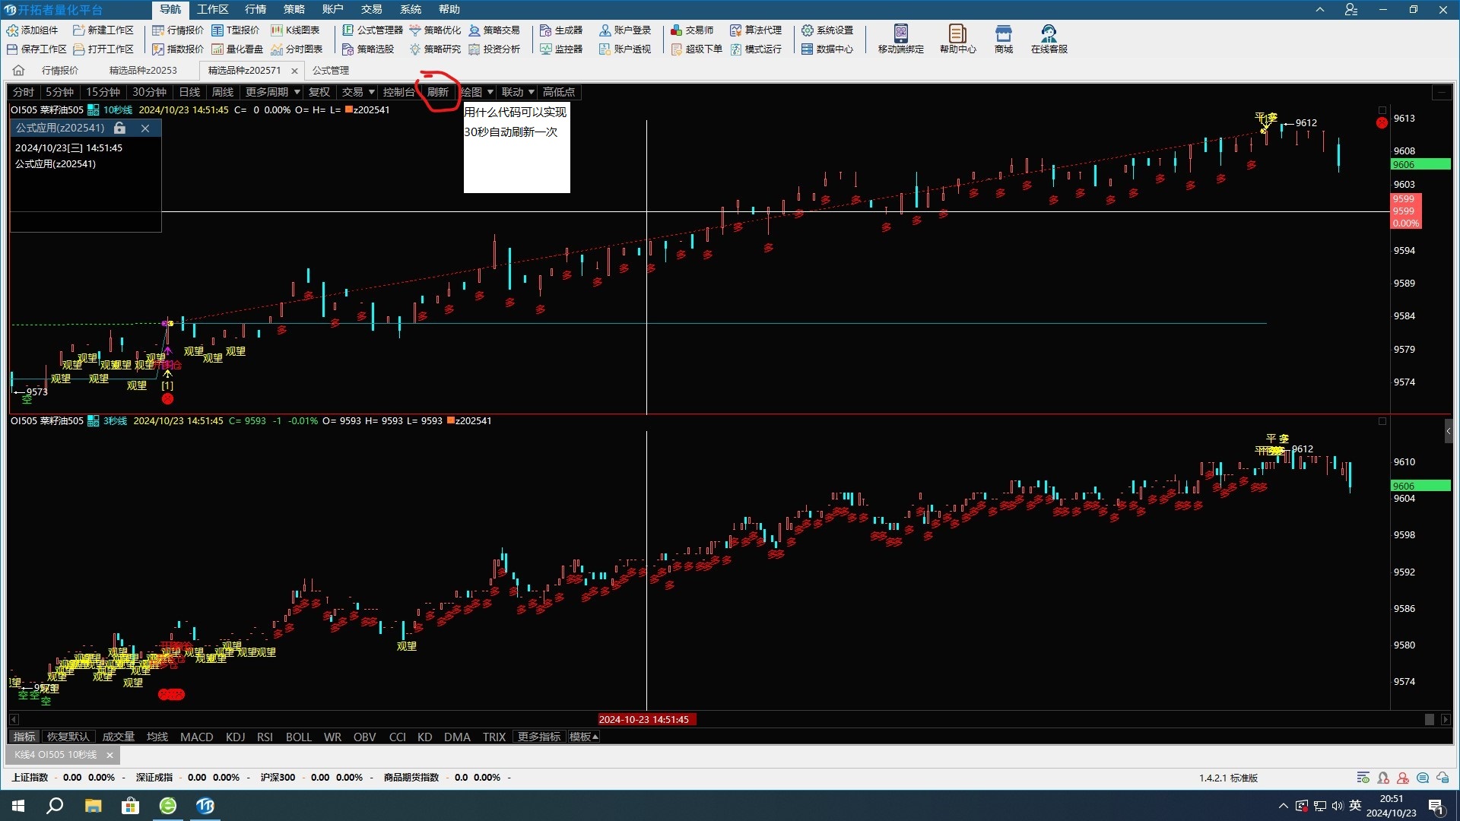Open 策略选股 toolbar icon
This screenshot has height=821, width=1460.
(x=348, y=49)
